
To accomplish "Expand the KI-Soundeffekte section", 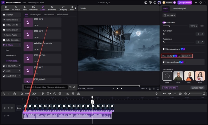I will pyautogui.click(x=19, y=66).
